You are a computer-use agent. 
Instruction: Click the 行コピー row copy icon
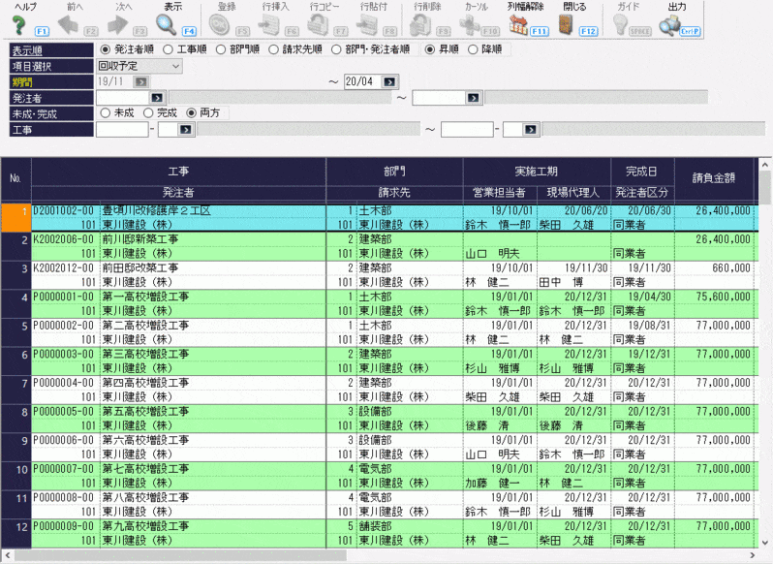point(319,24)
